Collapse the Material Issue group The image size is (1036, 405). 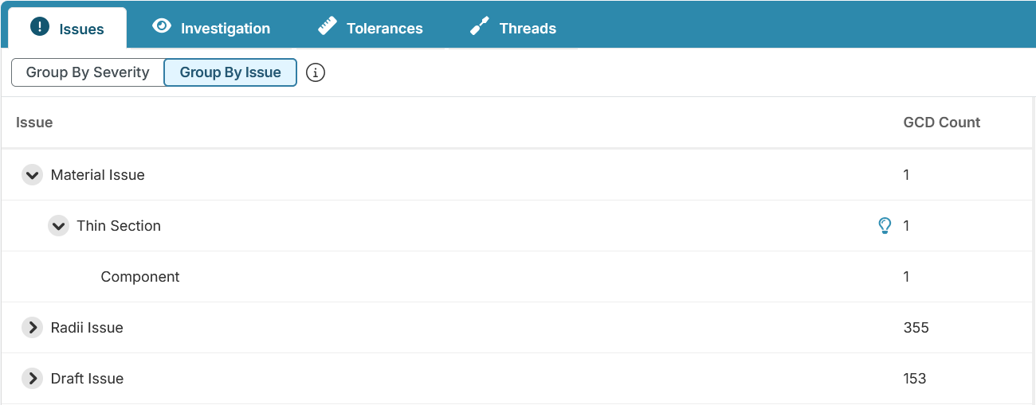(x=32, y=175)
